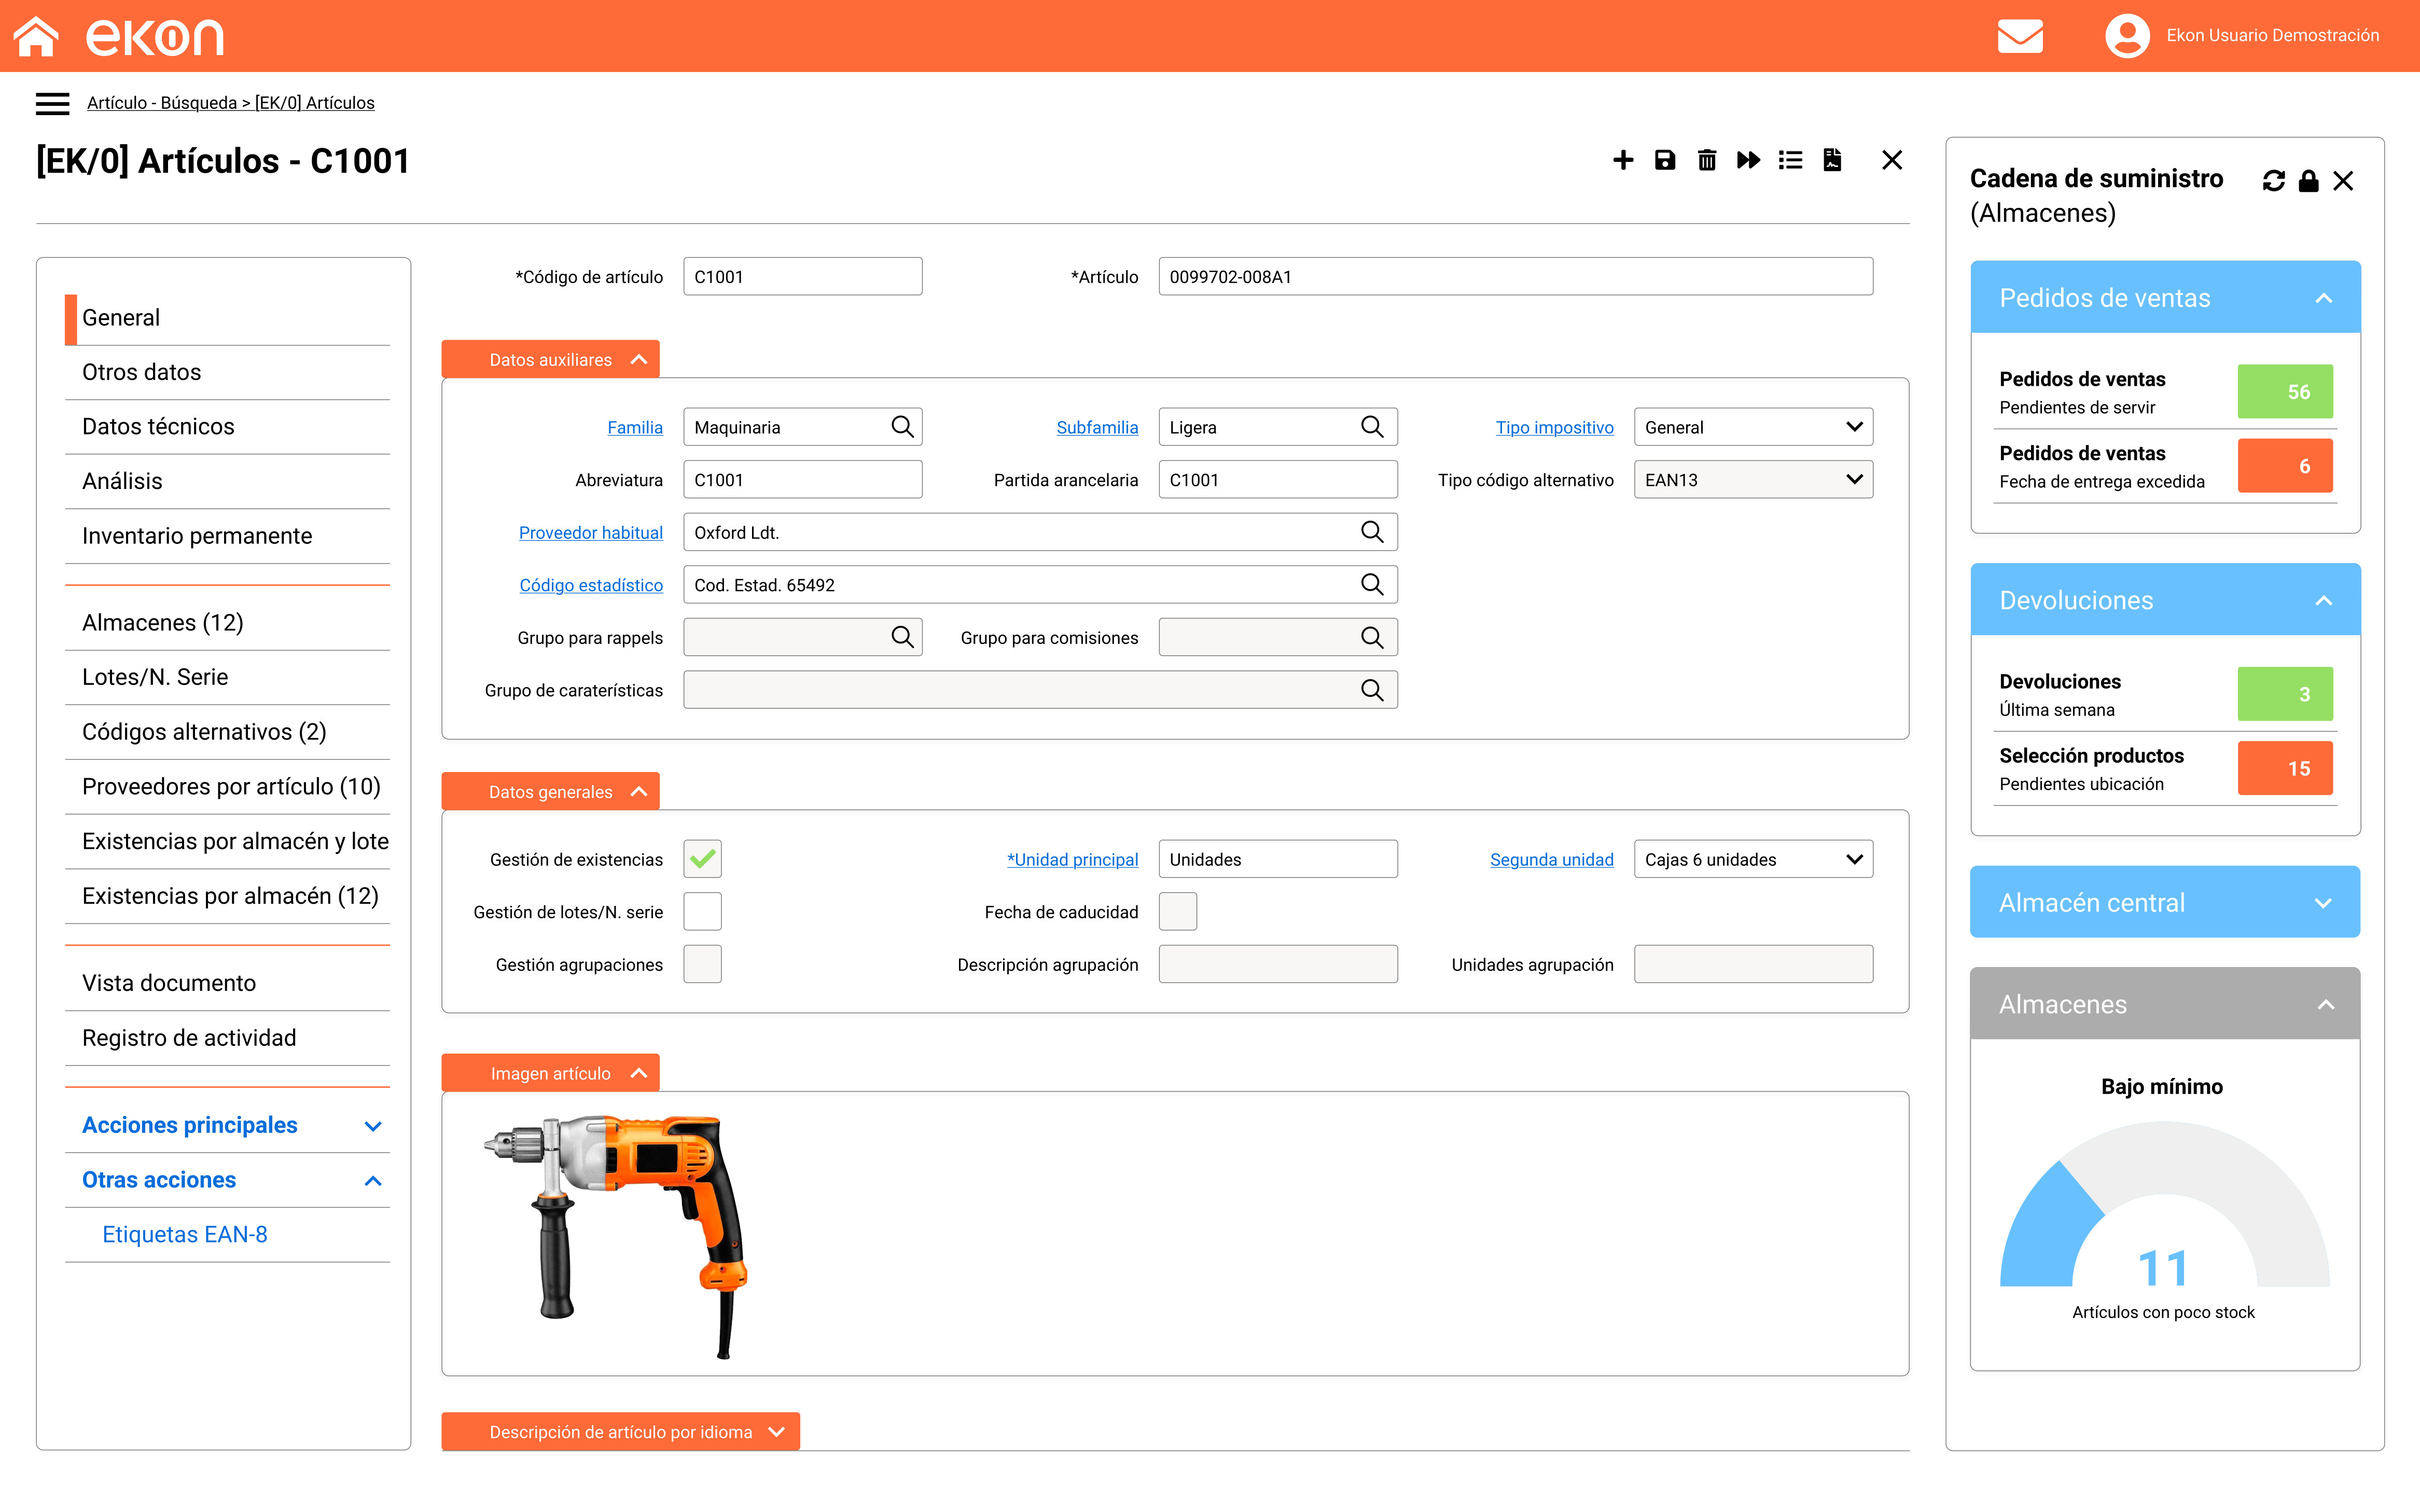Toggle Gestión de existencias checkbox
The height and width of the screenshot is (1512, 2420).
(x=702, y=859)
